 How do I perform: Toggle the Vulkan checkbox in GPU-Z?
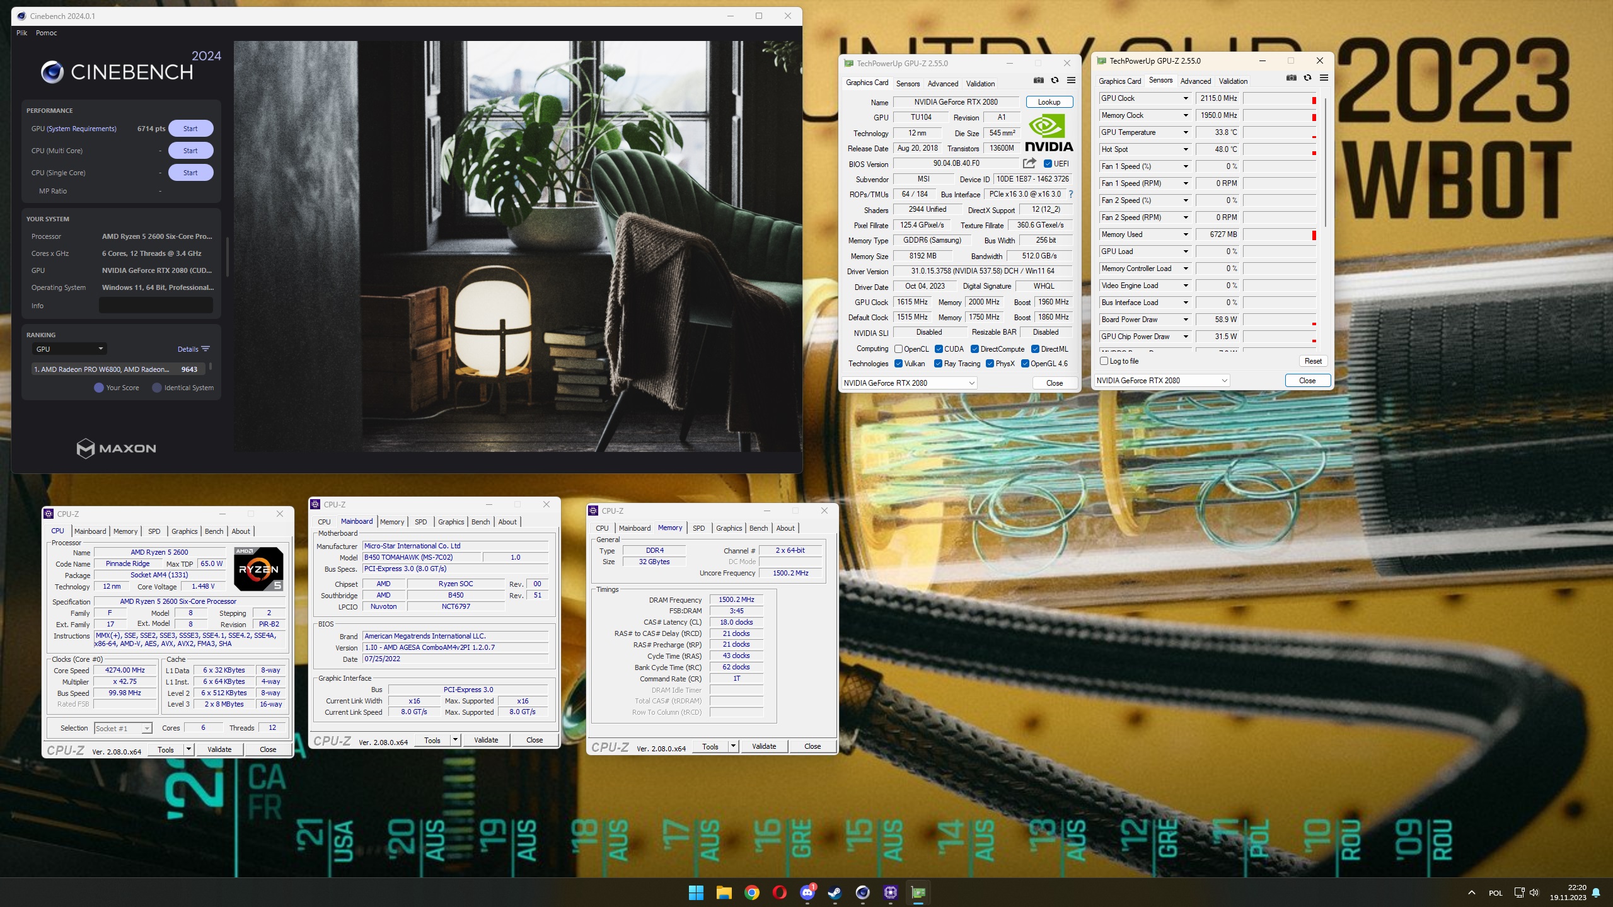(898, 364)
